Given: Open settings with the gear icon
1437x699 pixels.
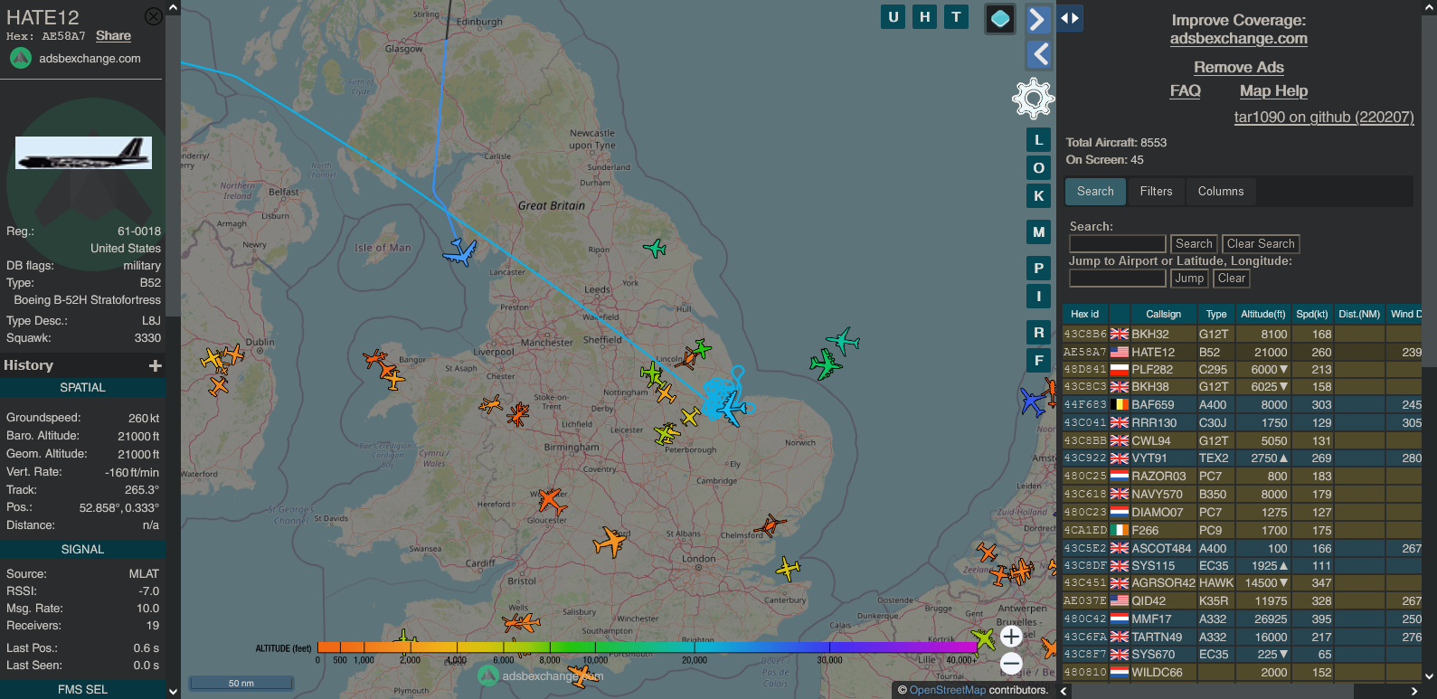Looking at the screenshot, I should point(1033,98).
